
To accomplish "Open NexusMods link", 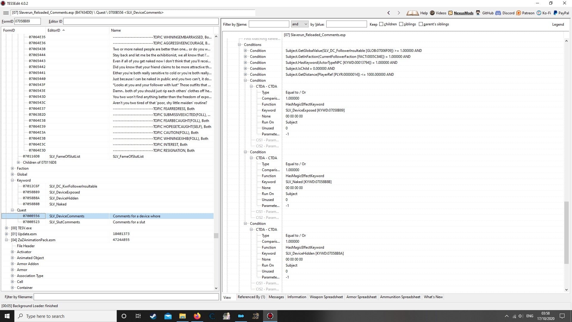I will pyautogui.click(x=463, y=13).
